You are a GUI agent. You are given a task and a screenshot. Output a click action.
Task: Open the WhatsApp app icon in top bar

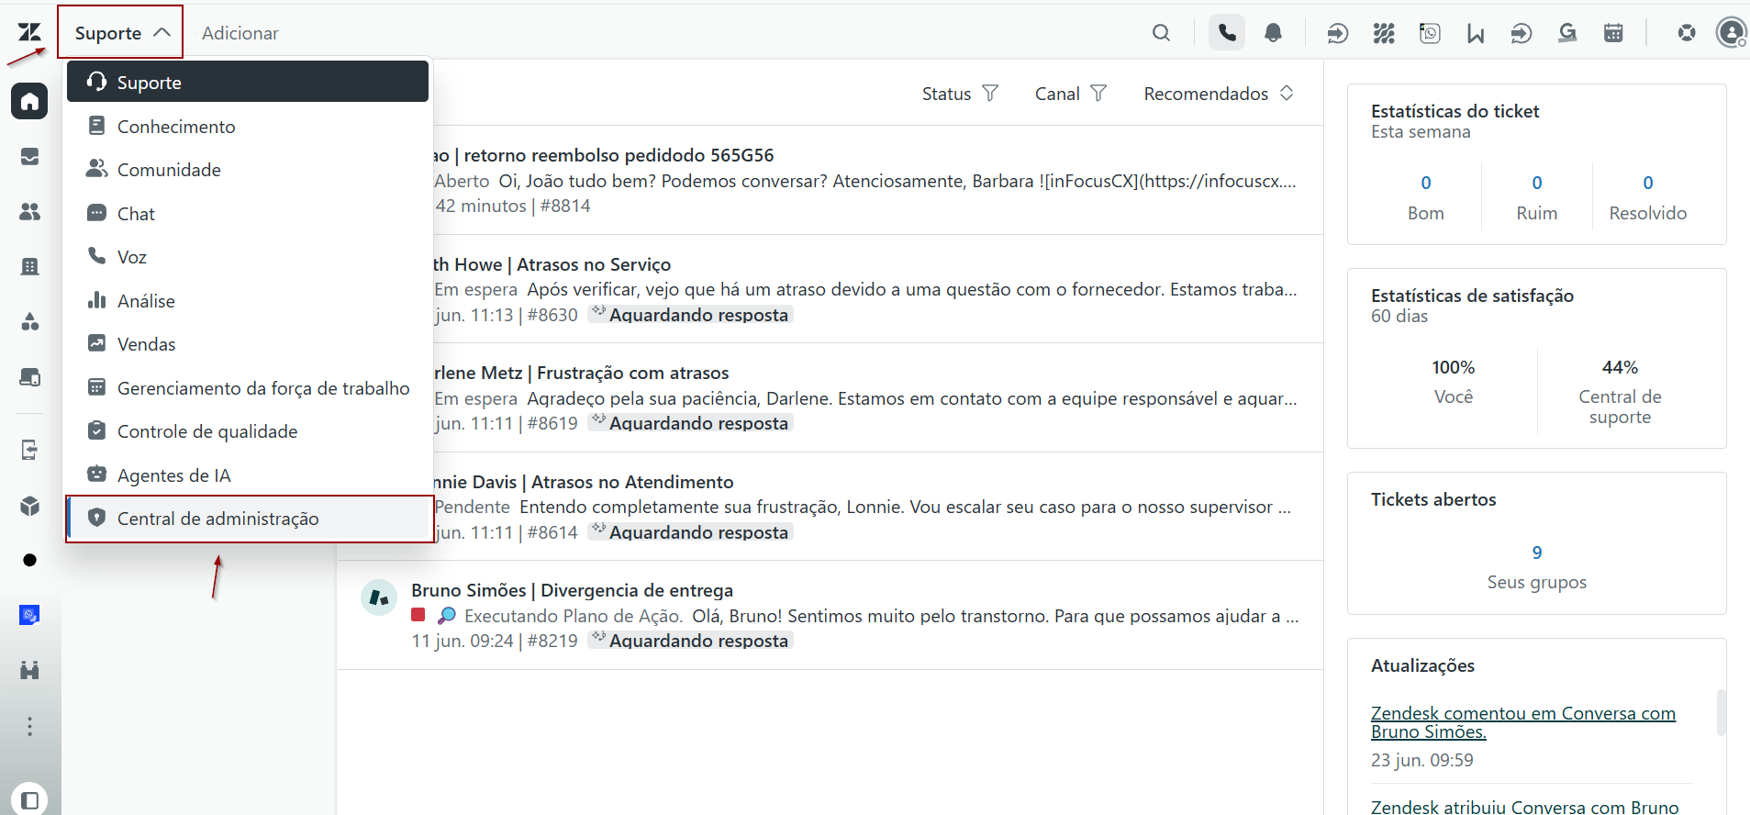point(1430,34)
